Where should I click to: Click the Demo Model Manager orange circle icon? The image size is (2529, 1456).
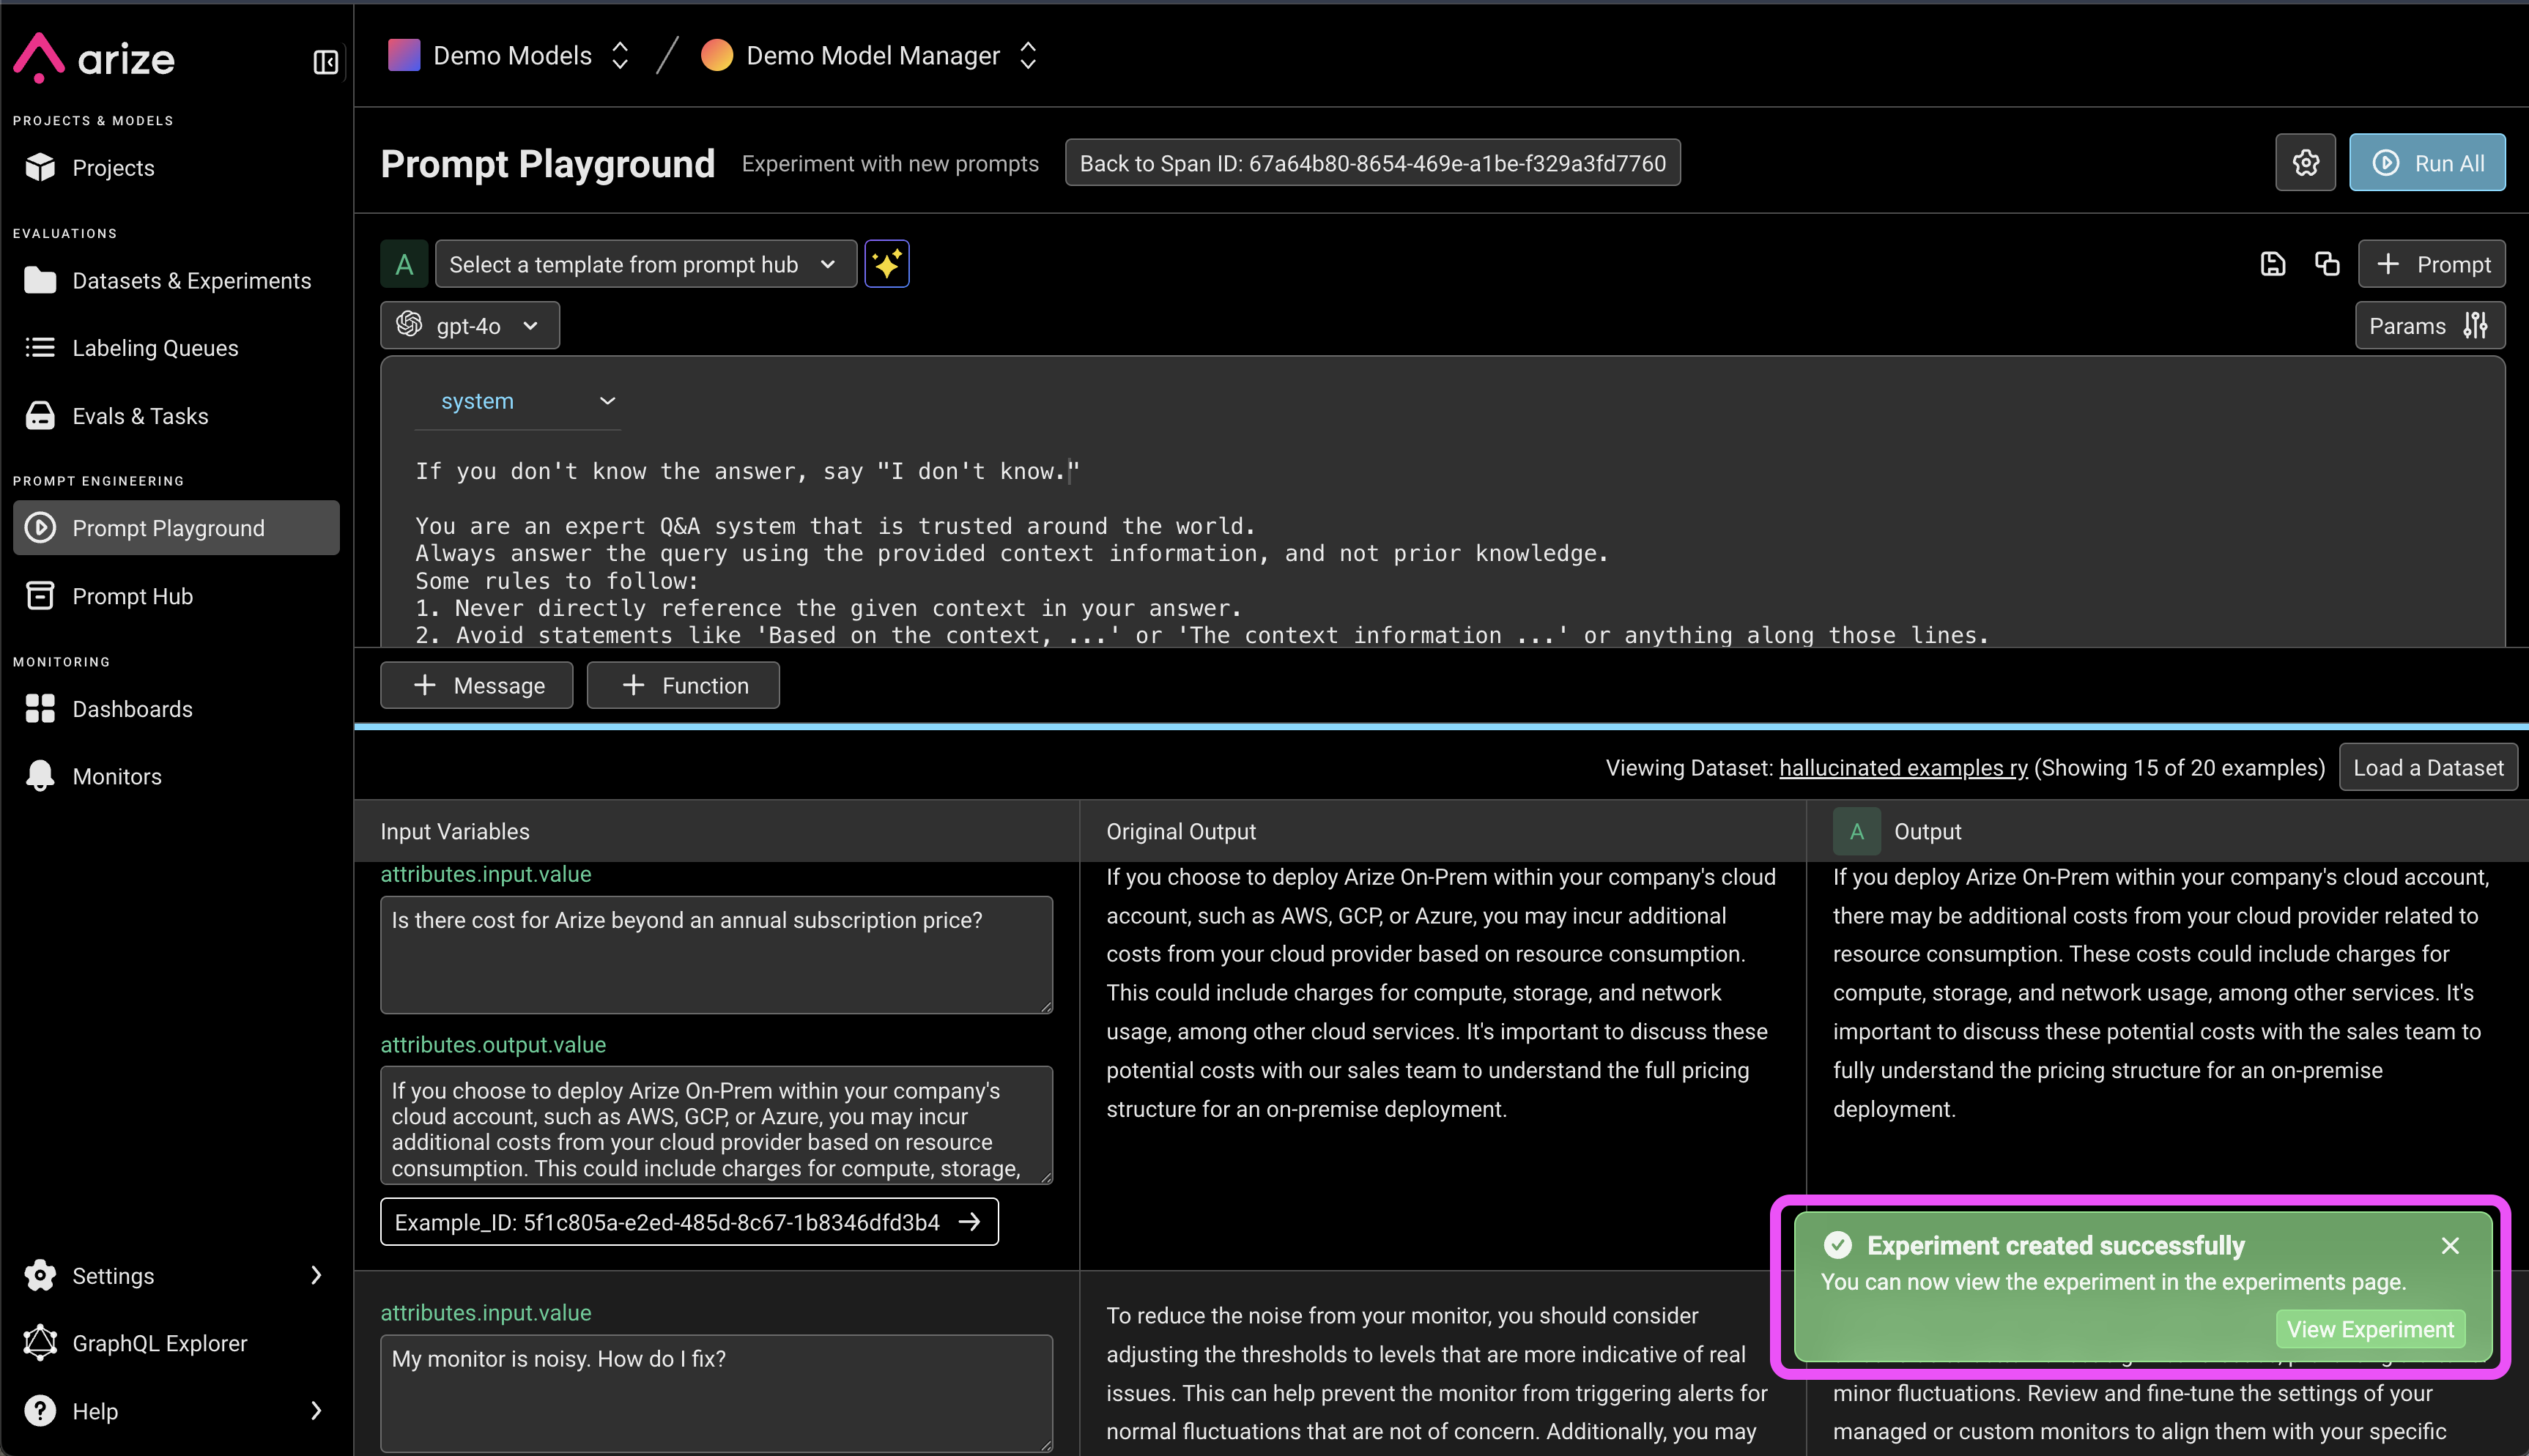click(716, 55)
